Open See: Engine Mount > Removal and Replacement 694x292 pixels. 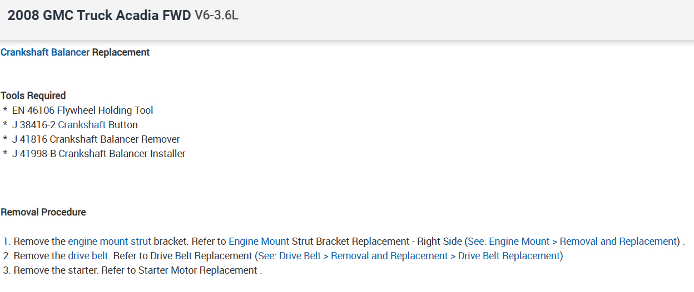click(x=572, y=241)
